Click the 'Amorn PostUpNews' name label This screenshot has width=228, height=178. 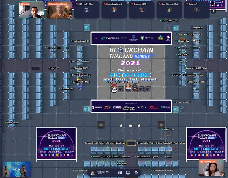click(x=94, y=143)
